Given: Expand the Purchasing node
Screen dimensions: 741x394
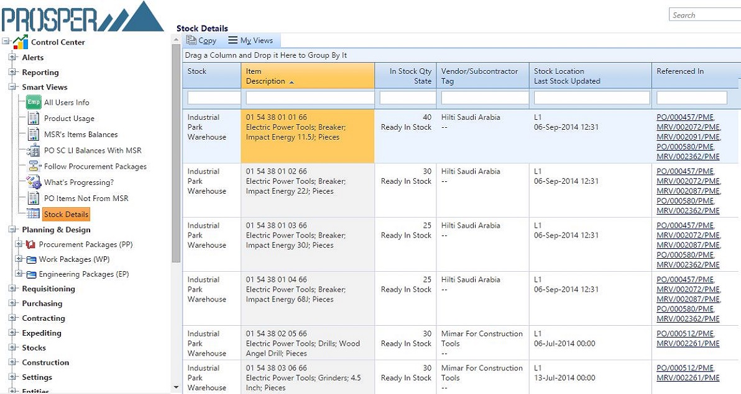Looking at the screenshot, I should click(x=12, y=303).
